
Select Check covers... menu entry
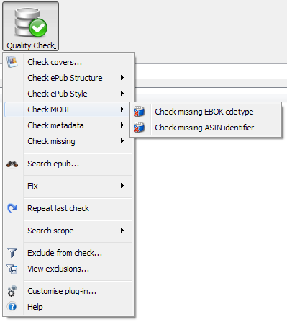pyautogui.click(x=68, y=62)
